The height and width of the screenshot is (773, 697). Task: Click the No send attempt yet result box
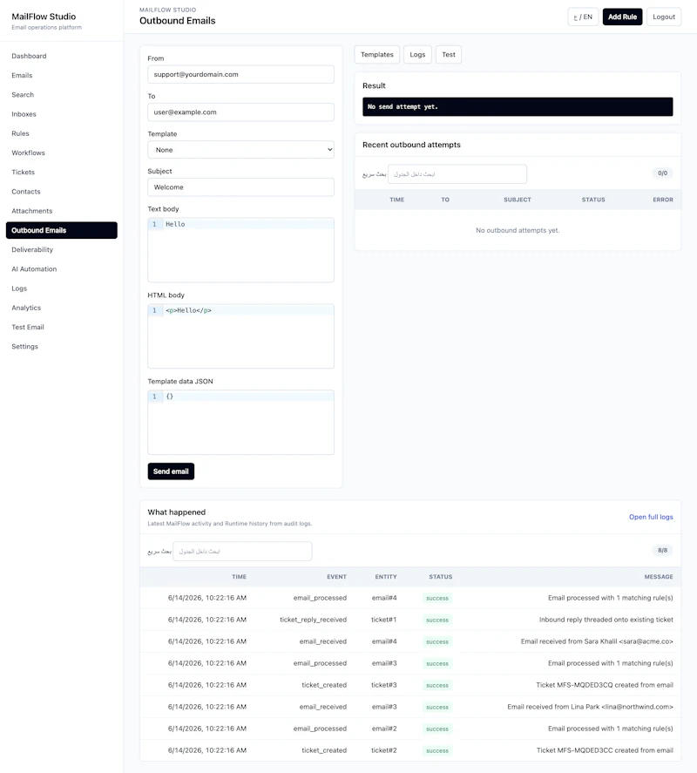pyautogui.click(x=518, y=107)
